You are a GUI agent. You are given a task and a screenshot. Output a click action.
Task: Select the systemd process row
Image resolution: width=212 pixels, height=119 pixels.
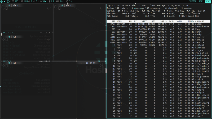click(x=158, y=45)
